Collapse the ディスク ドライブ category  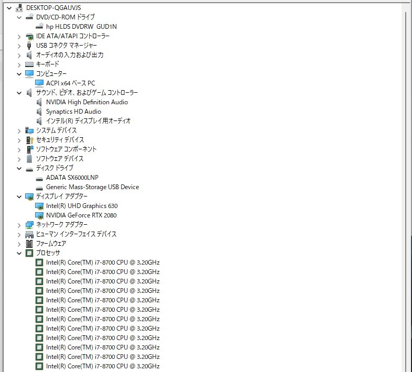(19, 168)
